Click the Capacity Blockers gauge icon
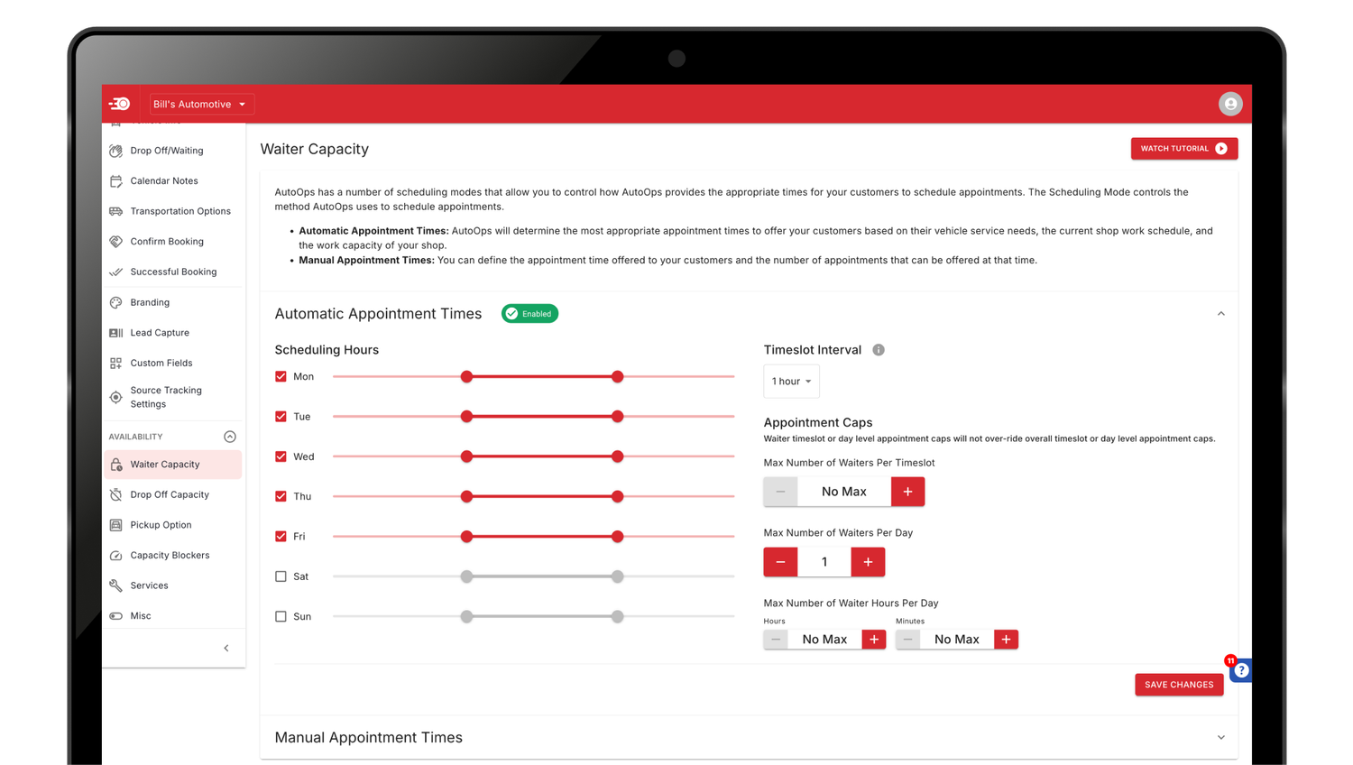Screen dimensions: 1353x765 (x=115, y=556)
